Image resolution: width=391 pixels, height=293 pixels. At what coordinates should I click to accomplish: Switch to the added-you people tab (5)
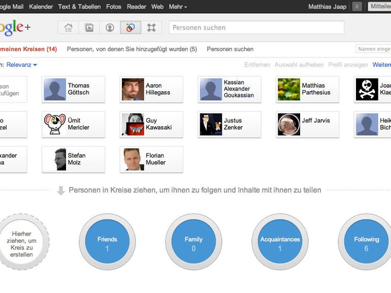(132, 49)
